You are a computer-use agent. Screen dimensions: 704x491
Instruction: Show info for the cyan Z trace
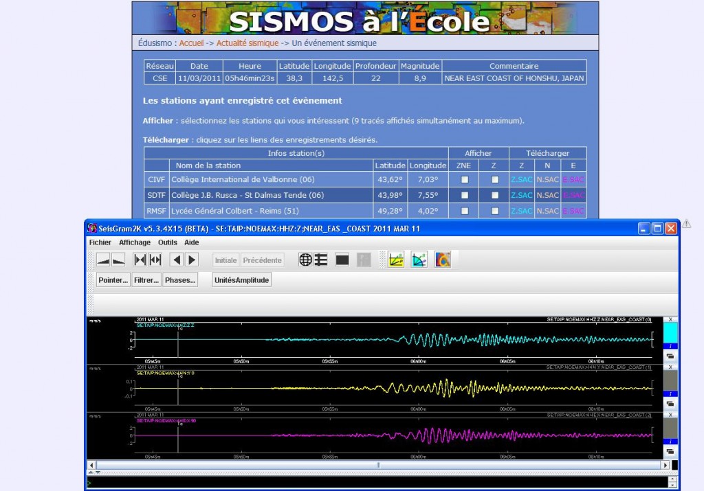[x=670, y=346]
